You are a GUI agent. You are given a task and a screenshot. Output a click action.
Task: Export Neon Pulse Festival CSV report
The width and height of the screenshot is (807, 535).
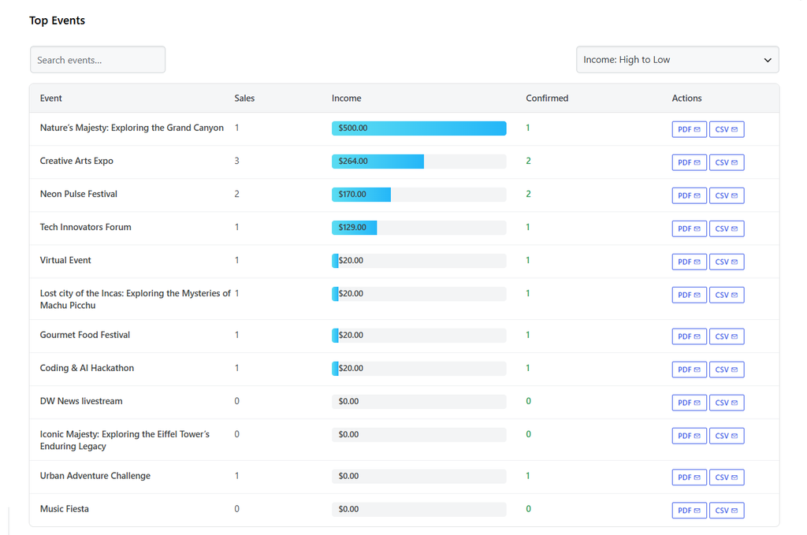[727, 195]
